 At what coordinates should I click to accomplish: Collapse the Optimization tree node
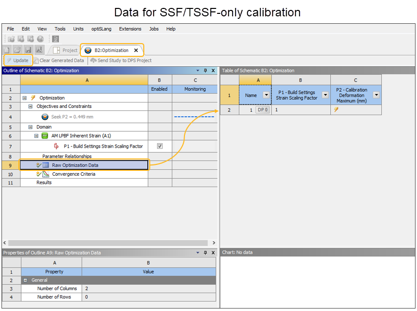click(x=24, y=98)
